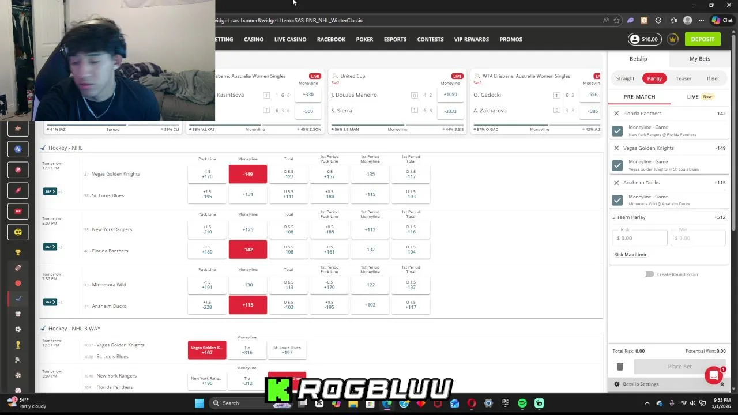Open RACEBOOK menu

[331, 39]
